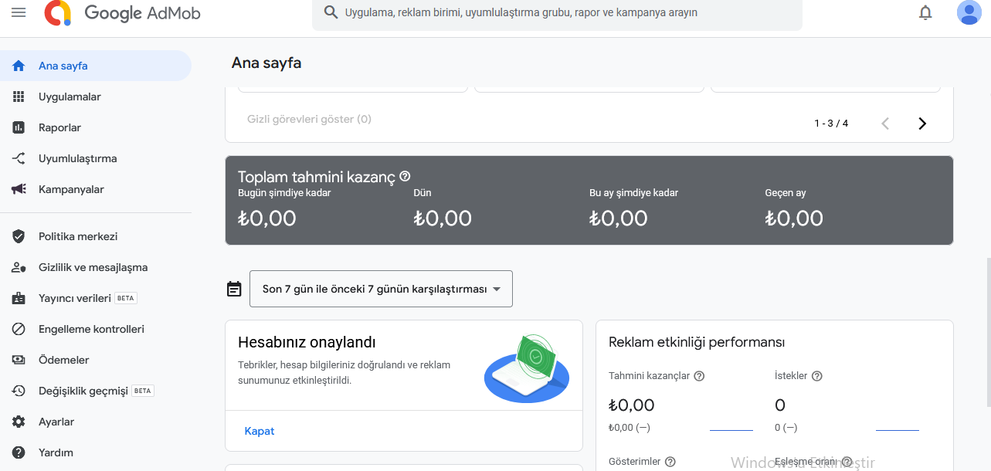Click the İstekler value 0
The width and height of the screenshot is (991, 471).
tap(780, 405)
